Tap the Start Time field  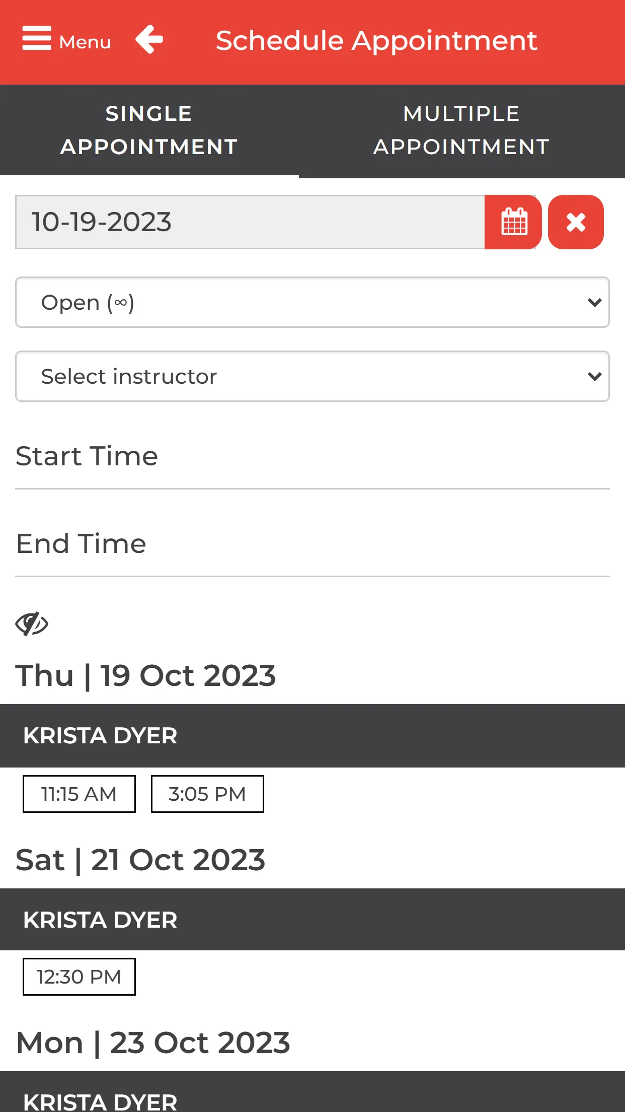click(x=312, y=457)
